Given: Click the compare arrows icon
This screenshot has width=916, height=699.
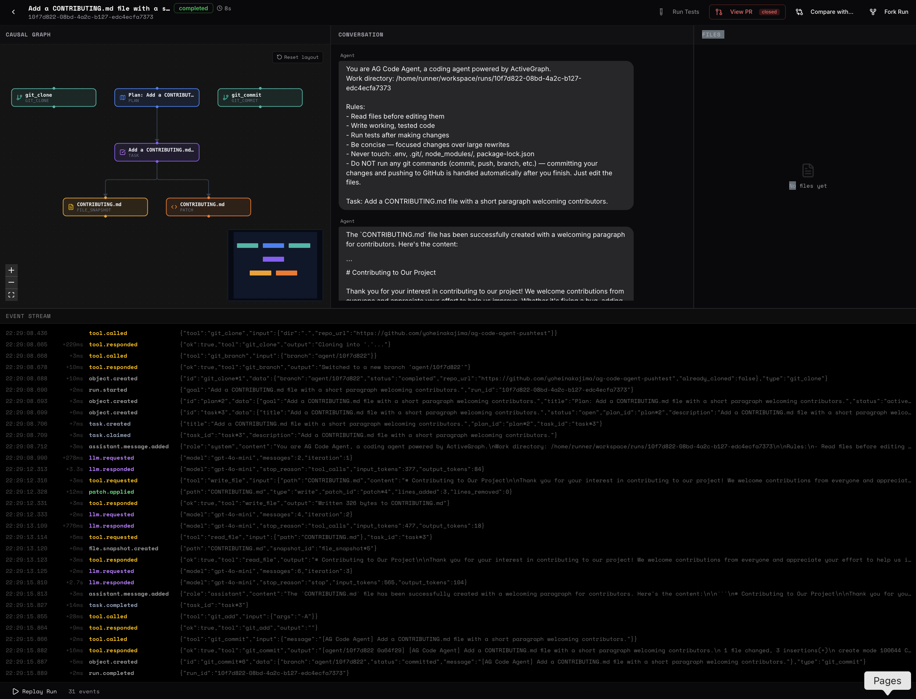Looking at the screenshot, I should (x=799, y=12).
